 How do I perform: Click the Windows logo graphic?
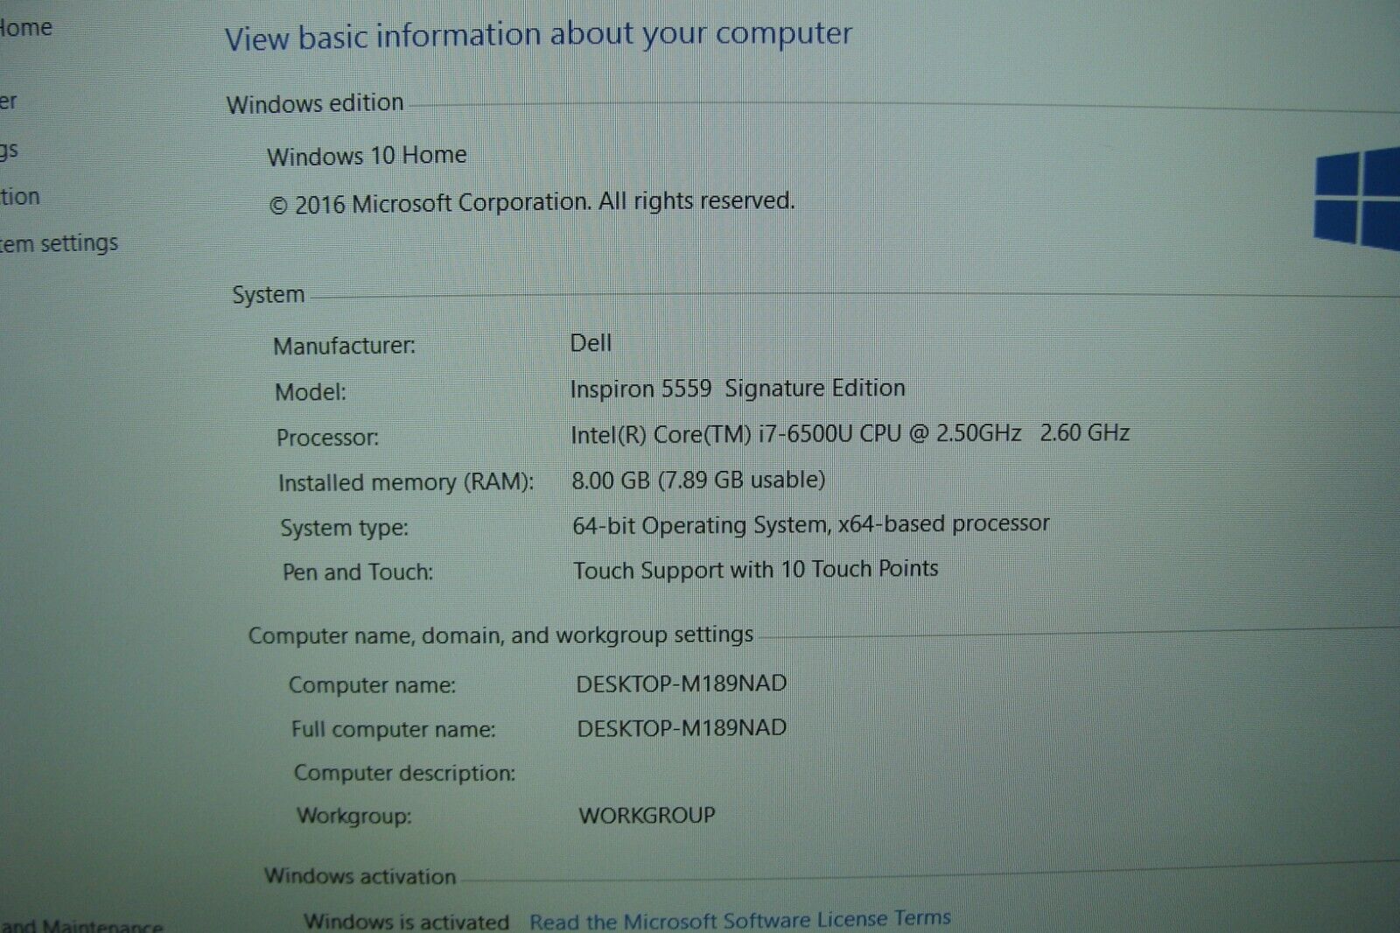point(1357,200)
